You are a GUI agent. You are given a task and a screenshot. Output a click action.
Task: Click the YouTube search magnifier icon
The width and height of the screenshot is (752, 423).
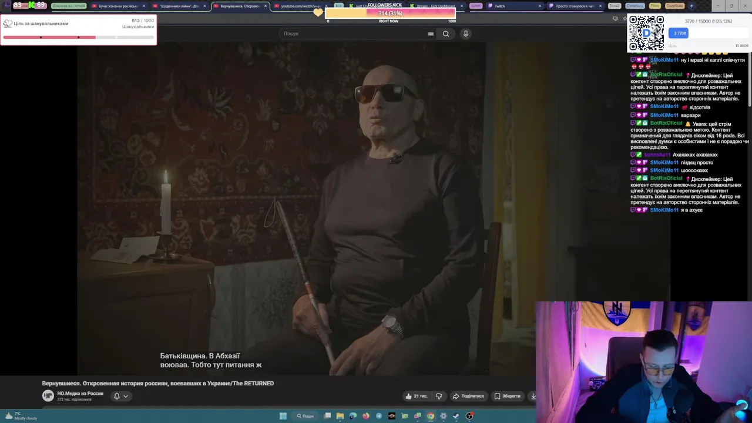446,33
